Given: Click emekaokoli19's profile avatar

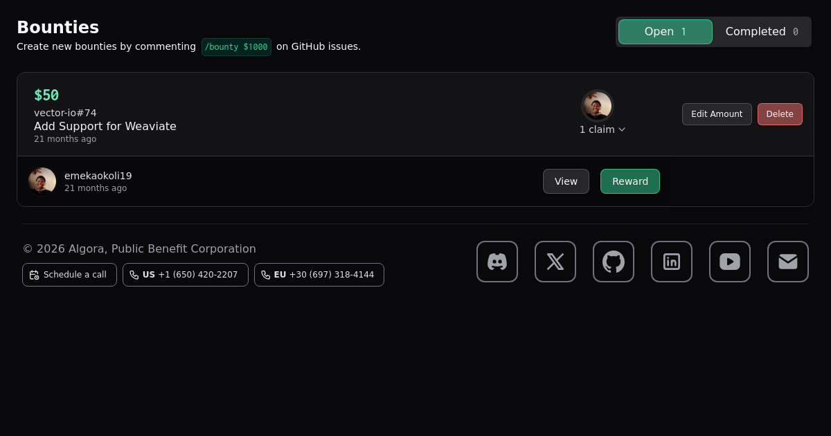Looking at the screenshot, I should tap(42, 181).
